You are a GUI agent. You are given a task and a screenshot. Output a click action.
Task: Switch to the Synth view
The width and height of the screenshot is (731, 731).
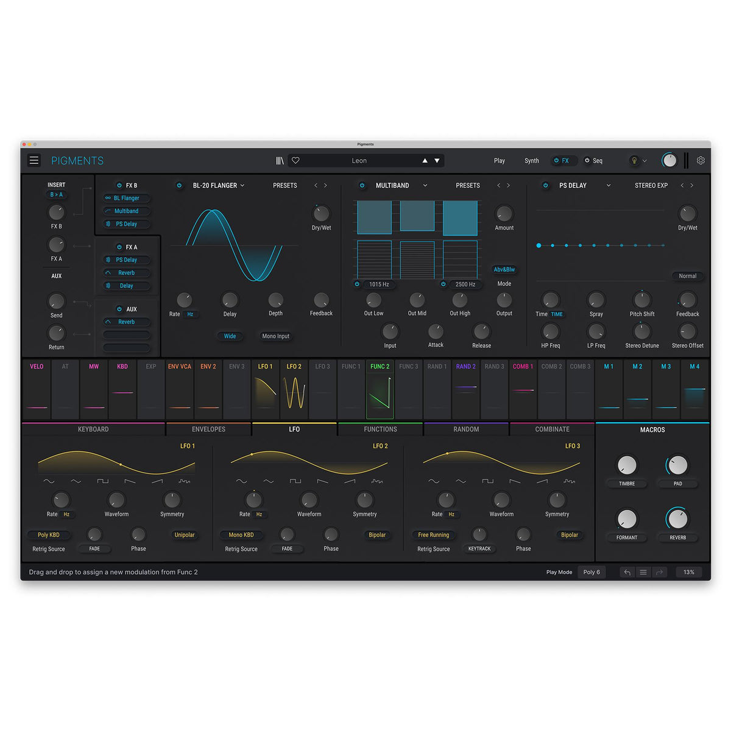click(532, 161)
